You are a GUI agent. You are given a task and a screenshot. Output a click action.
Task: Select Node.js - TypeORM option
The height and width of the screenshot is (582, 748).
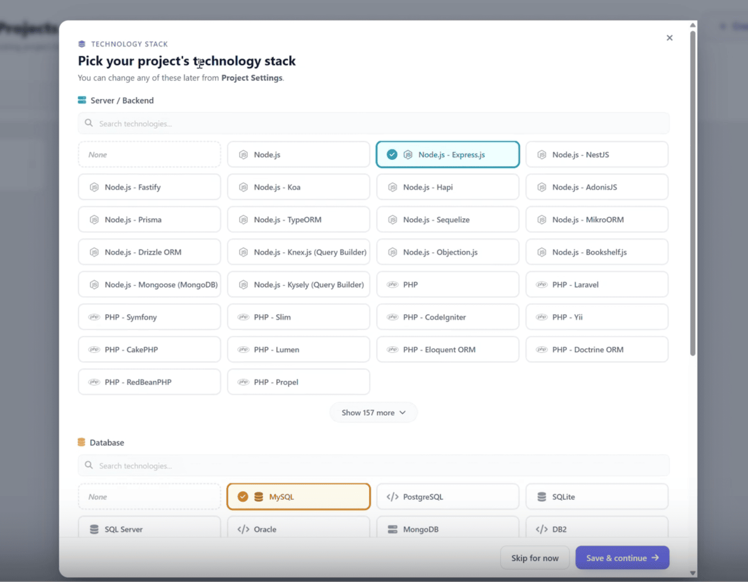(x=298, y=220)
